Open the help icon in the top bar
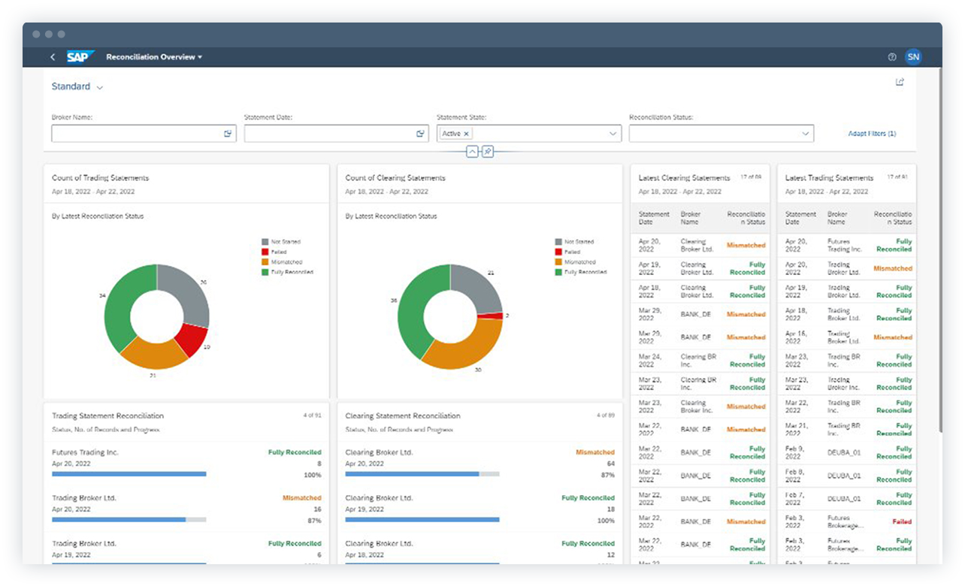Image resolution: width=965 pixels, height=586 pixels. coord(891,57)
